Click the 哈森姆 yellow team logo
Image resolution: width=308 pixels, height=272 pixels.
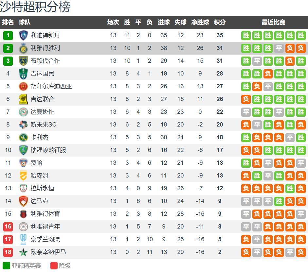pyautogui.click(x=23, y=176)
